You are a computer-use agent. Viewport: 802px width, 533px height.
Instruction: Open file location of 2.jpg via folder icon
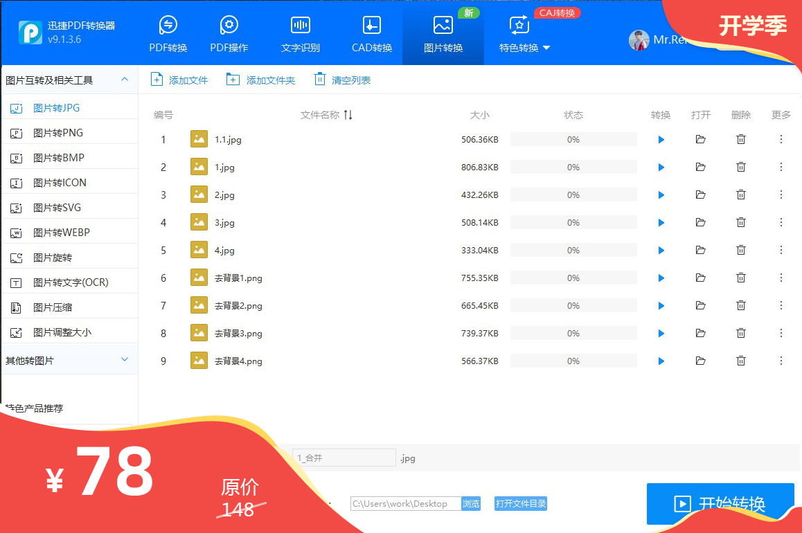(x=700, y=195)
